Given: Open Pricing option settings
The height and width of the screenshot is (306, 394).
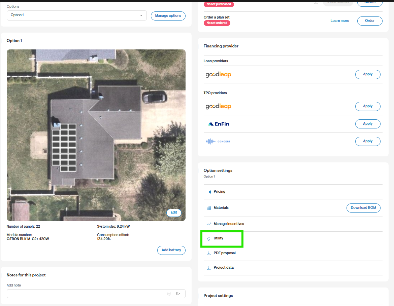Looking at the screenshot, I should (x=293, y=192).
